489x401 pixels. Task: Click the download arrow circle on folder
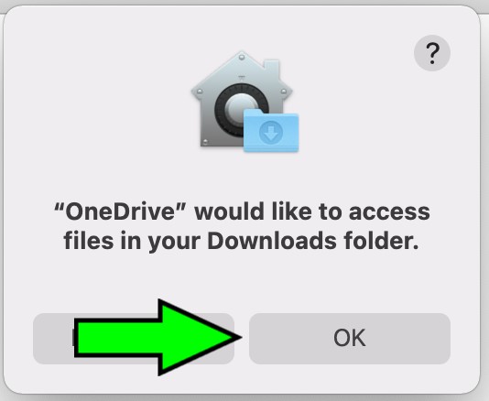tap(271, 132)
